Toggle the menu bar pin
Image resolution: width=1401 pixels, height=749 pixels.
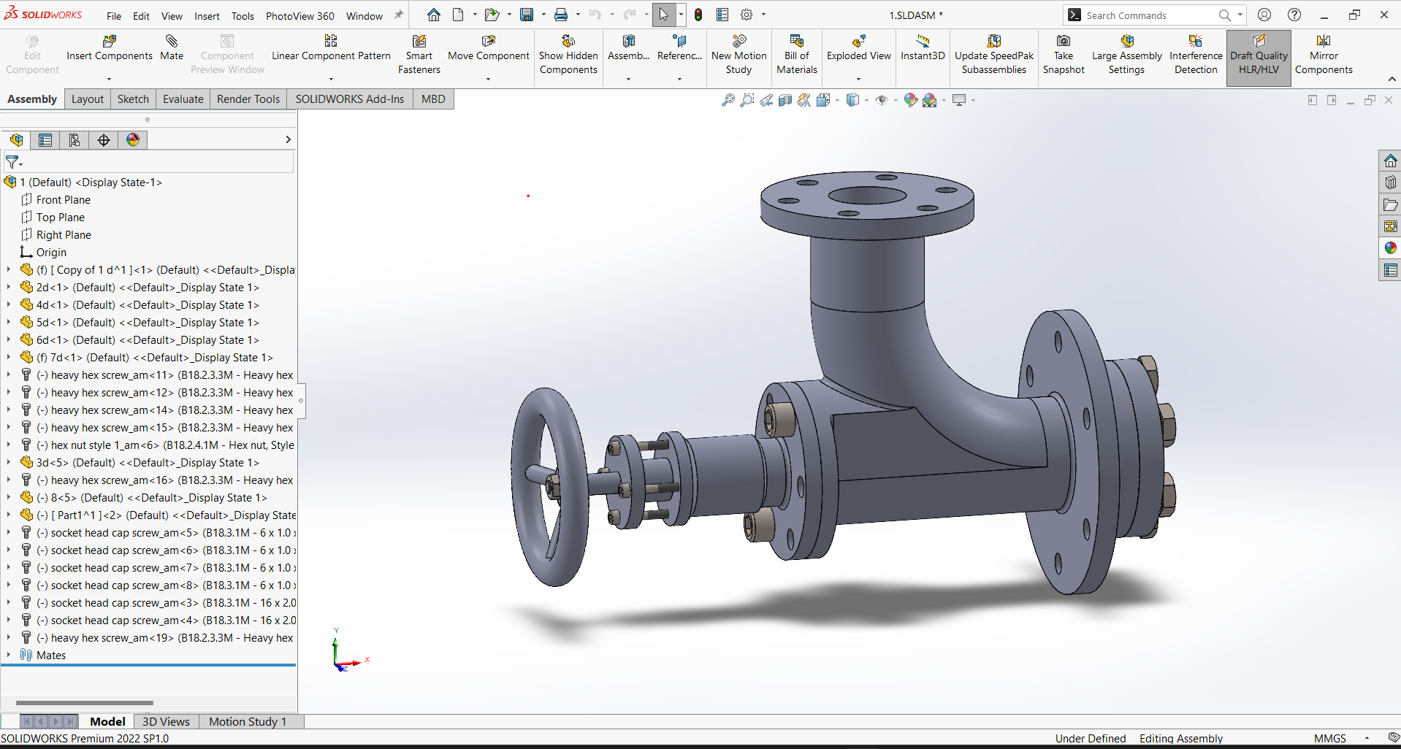(x=398, y=15)
